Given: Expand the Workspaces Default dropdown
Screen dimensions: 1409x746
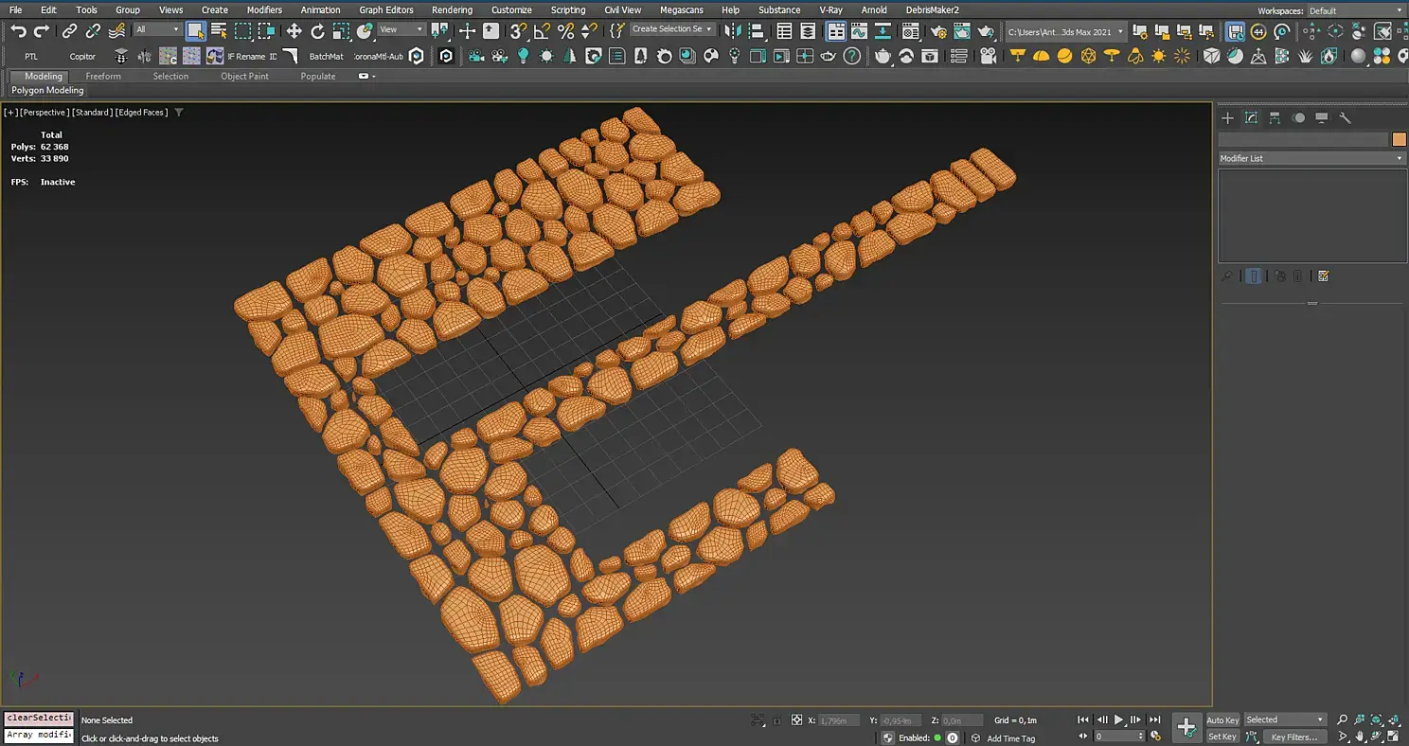Looking at the screenshot, I should tap(1354, 10).
